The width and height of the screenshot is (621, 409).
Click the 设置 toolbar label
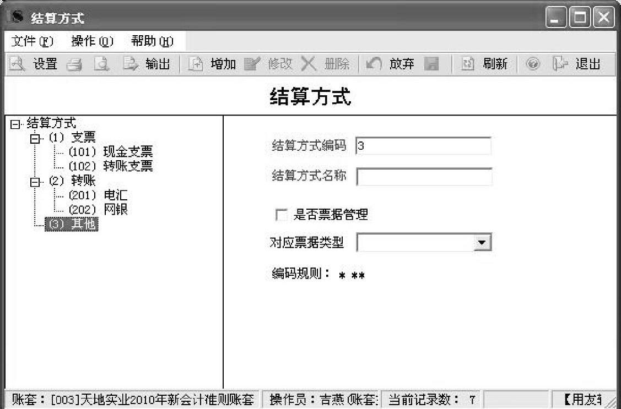click(x=45, y=64)
